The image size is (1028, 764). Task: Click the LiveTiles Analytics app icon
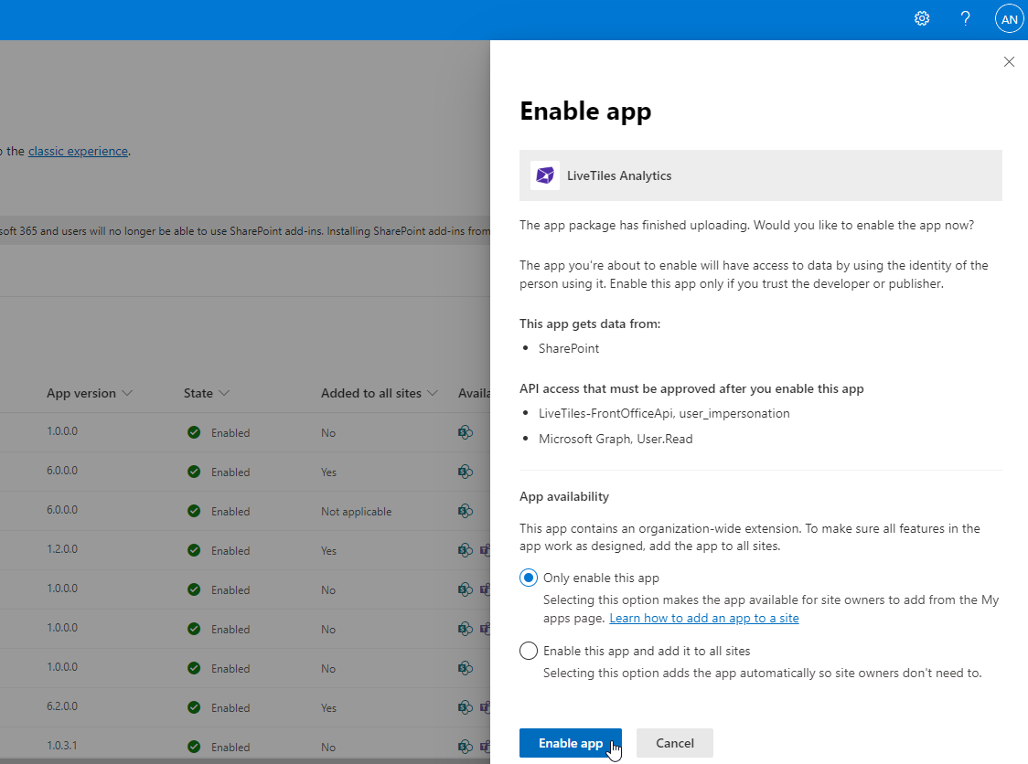pos(545,175)
